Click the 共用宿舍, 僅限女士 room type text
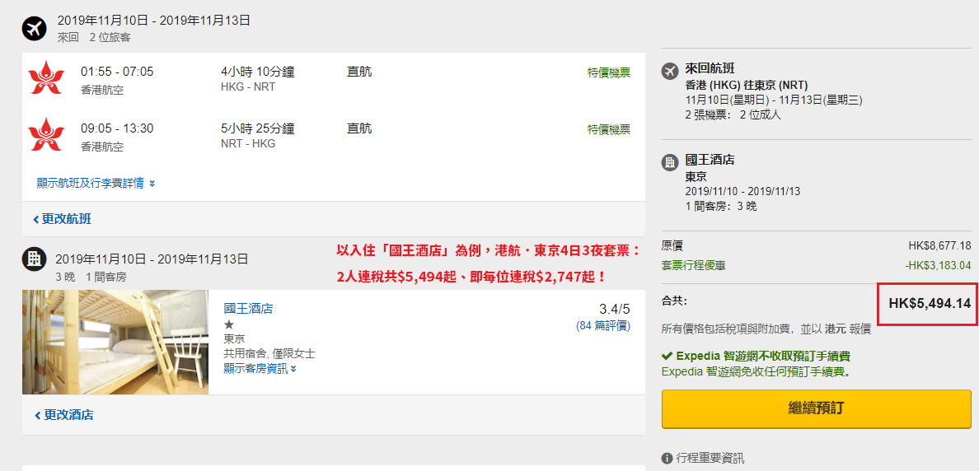Image resolution: width=979 pixels, height=471 pixels. coord(269,354)
